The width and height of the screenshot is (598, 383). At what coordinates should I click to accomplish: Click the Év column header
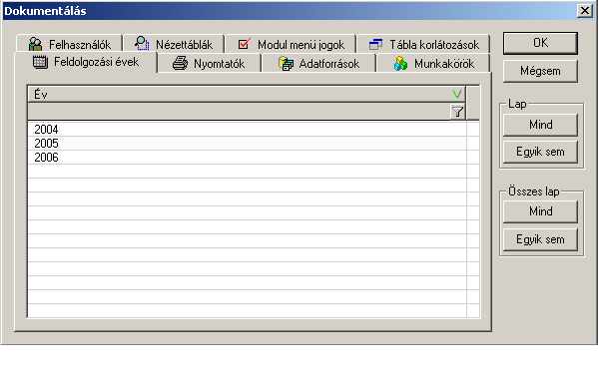pyautogui.click(x=247, y=94)
